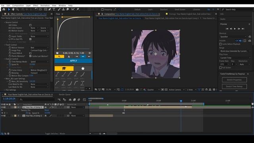254x143 pixels.
Task: Click the star icon beside curve values
Action: [x=90, y=53]
